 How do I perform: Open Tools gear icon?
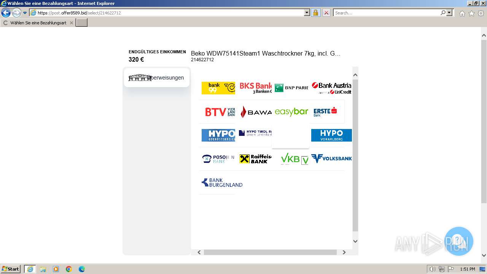coord(481,13)
